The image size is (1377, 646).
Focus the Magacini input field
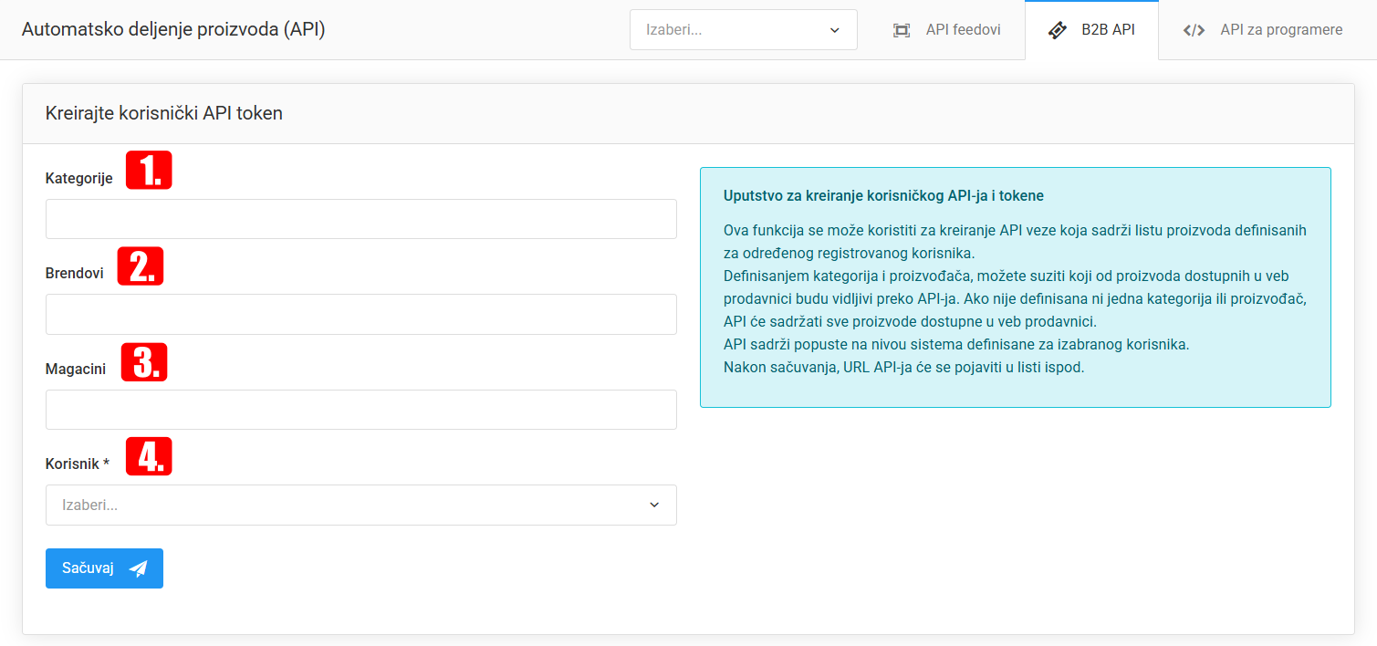(x=361, y=410)
